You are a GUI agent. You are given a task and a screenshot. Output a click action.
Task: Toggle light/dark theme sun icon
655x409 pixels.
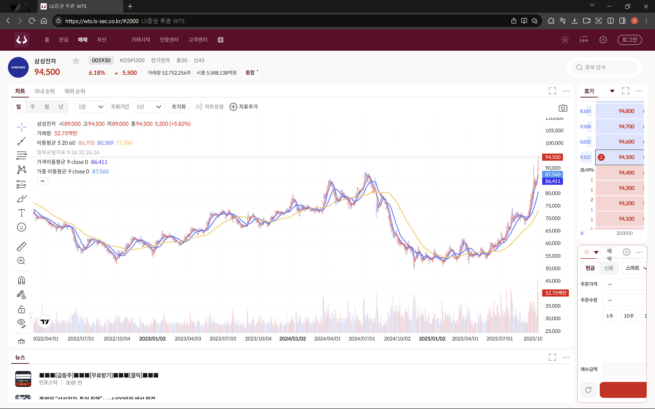(x=565, y=40)
